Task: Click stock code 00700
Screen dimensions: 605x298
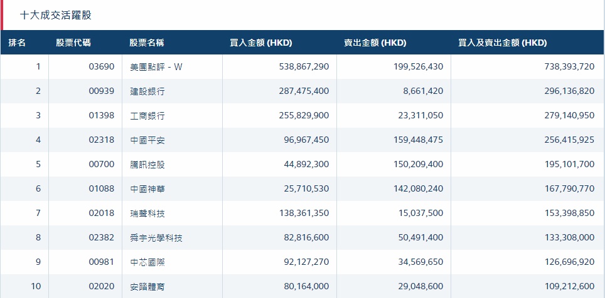Action: [101, 165]
